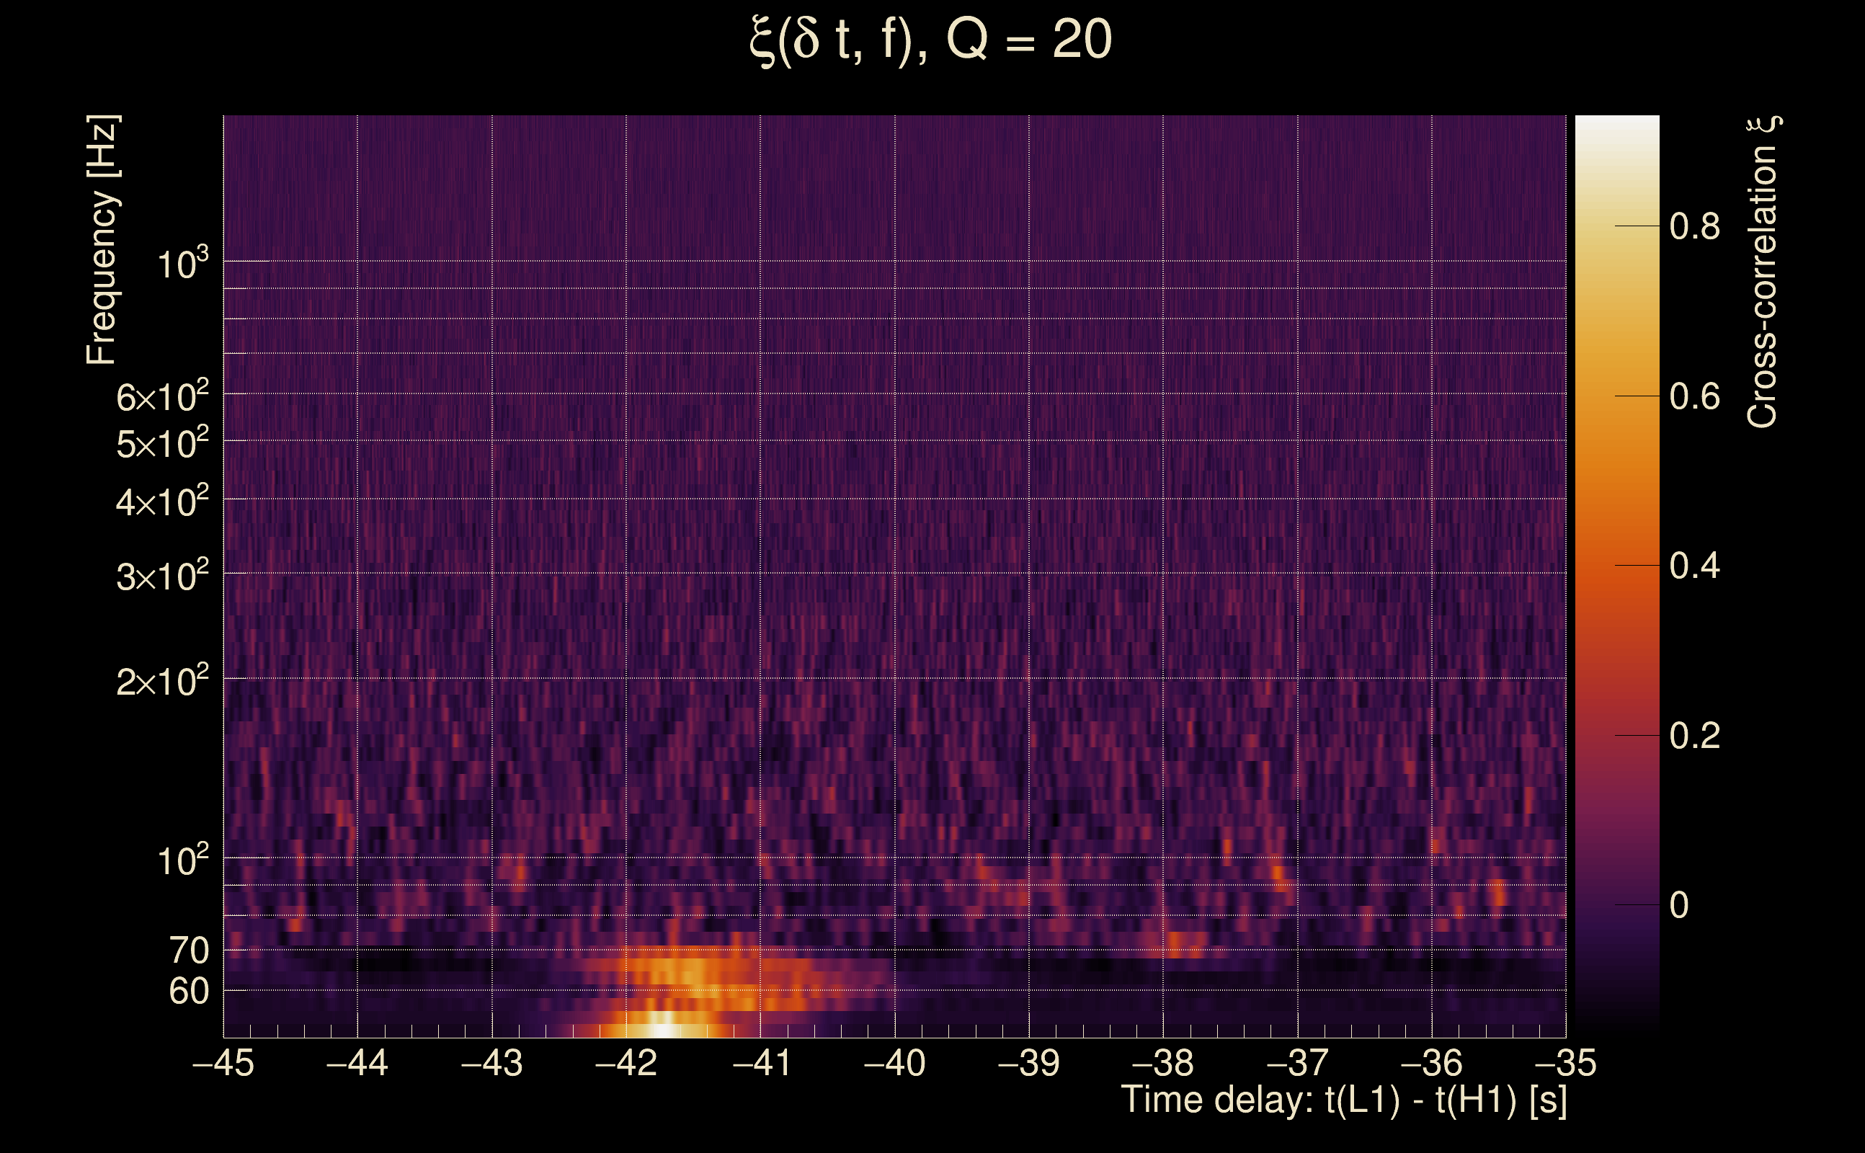Click the −38 tick label on the time axis
This screenshot has height=1153, width=1865.
coord(1163,1063)
